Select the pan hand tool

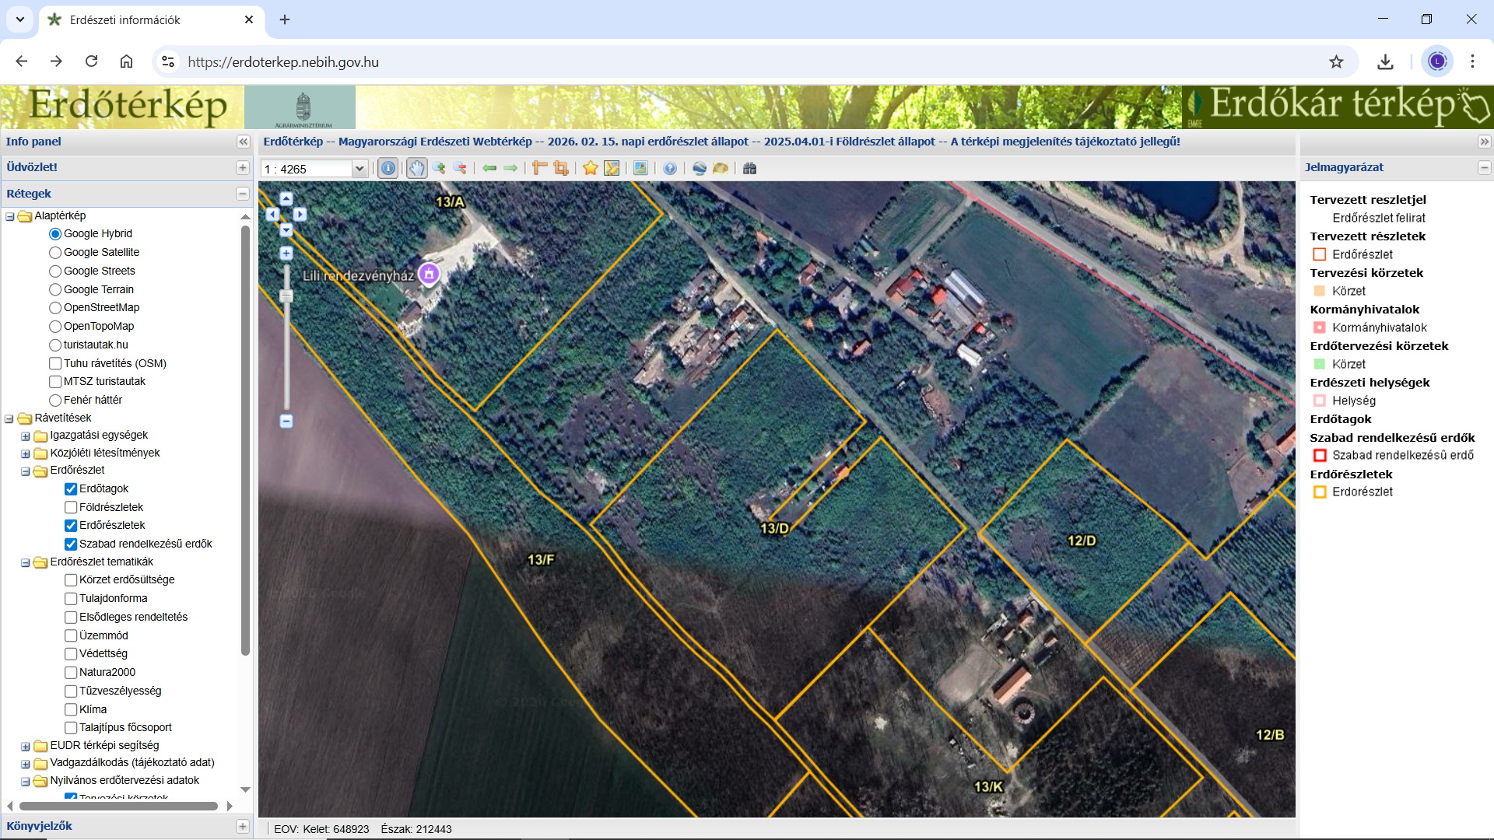[x=417, y=169]
